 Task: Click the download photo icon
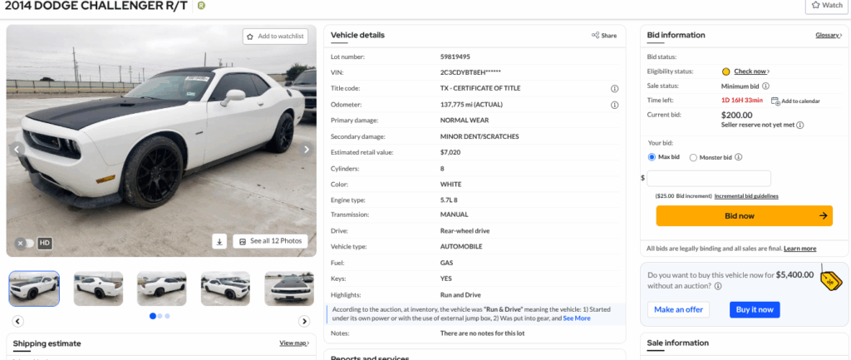click(219, 242)
